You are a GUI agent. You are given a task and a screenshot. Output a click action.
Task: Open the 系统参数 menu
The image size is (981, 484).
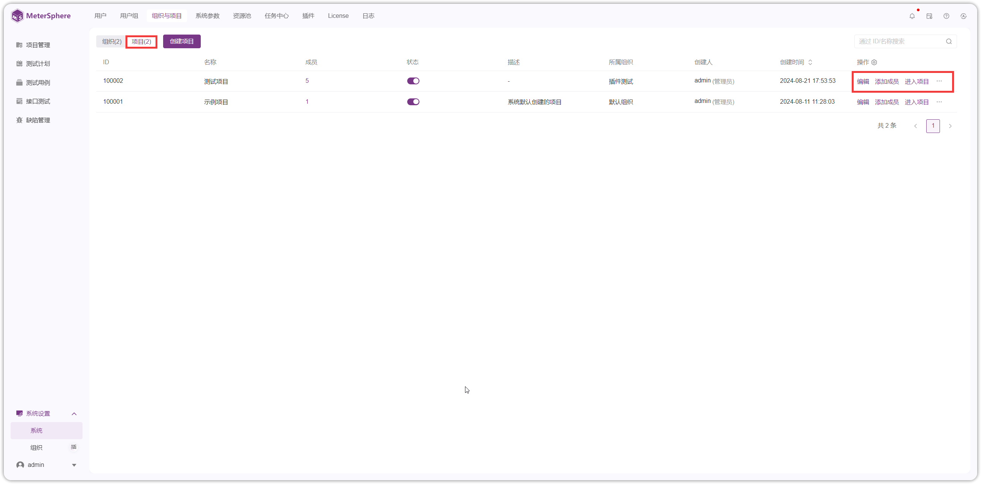click(x=207, y=16)
